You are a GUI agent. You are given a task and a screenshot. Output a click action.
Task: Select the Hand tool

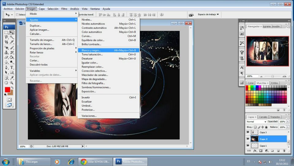tap(6, 82)
